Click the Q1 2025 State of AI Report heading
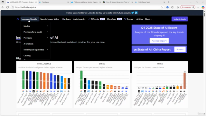The image size is (206, 116). (x=159, y=28)
